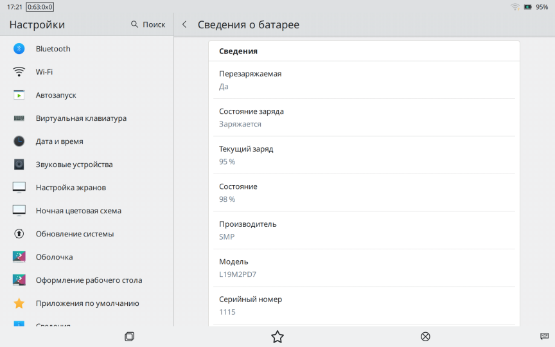555x347 pixels.
Task: Open Виртуальная клавиатура keyboard icon
Action: coord(19,118)
